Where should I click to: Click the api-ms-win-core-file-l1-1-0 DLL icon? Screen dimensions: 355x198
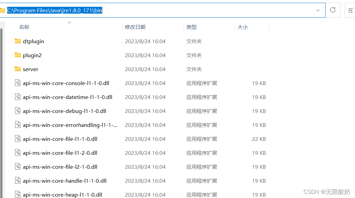pos(18,139)
